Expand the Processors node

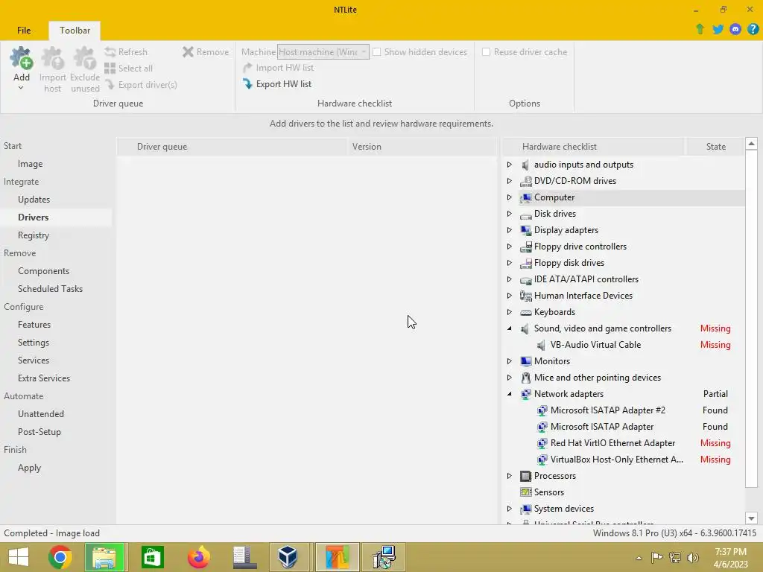tap(510, 476)
